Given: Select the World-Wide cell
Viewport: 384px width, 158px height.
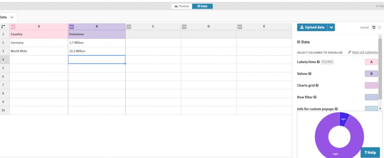Looking at the screenshot, I should [39, 51].
